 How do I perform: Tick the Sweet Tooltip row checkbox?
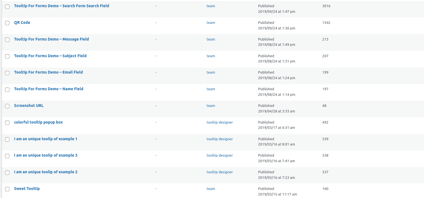pos(7,189)
